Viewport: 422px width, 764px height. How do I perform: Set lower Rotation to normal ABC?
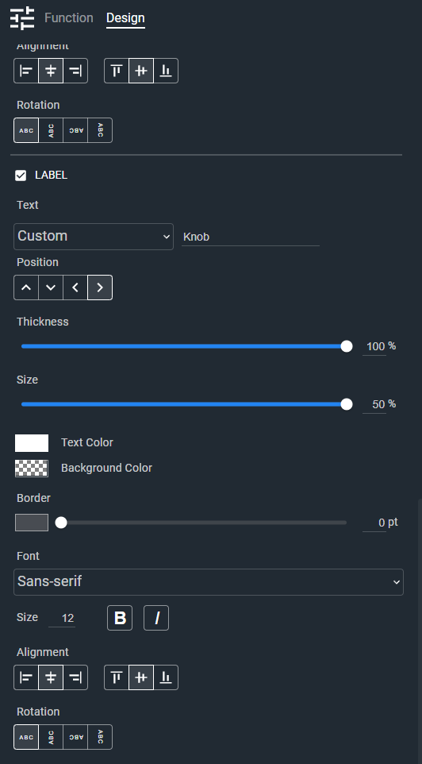26,737
